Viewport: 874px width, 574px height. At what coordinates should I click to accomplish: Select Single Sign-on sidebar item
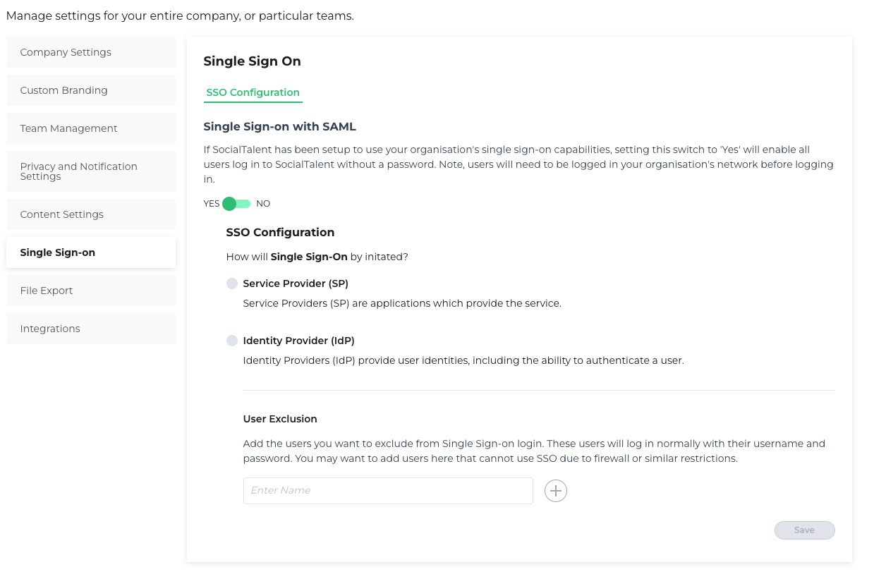[x=91, y=252]
